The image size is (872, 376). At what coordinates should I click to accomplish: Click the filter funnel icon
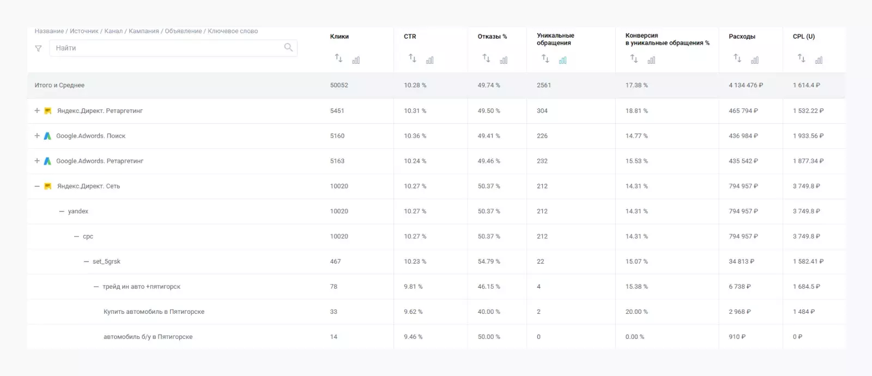click(38, 48)
